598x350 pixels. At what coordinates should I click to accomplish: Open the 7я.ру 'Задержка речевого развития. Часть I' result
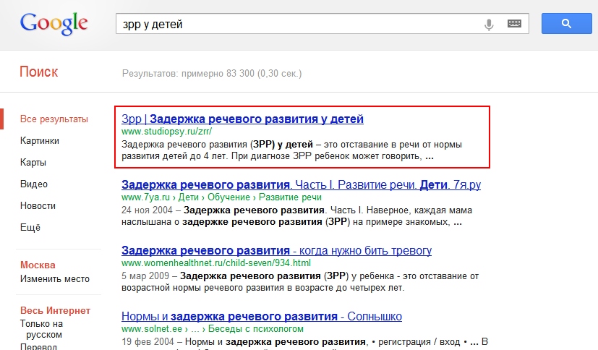302,185
